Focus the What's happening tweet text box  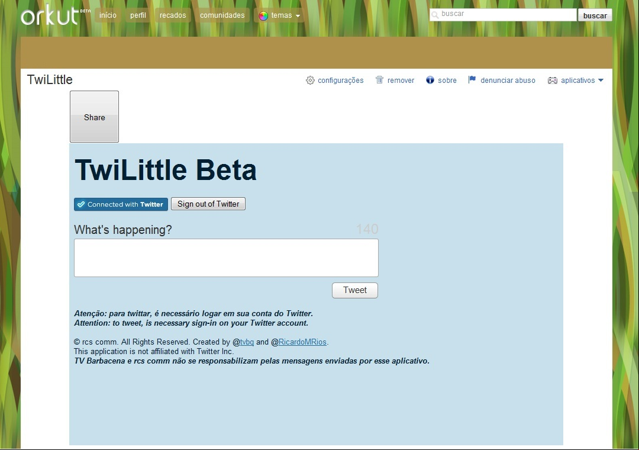tap(226, 258)
